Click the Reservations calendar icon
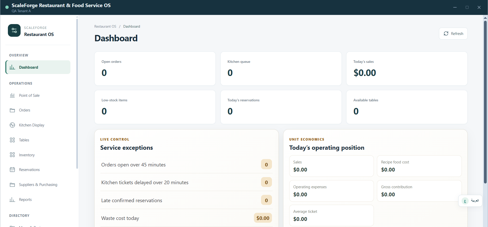The width and height of the screenshot is (488, 227). [x=12, y=170]
